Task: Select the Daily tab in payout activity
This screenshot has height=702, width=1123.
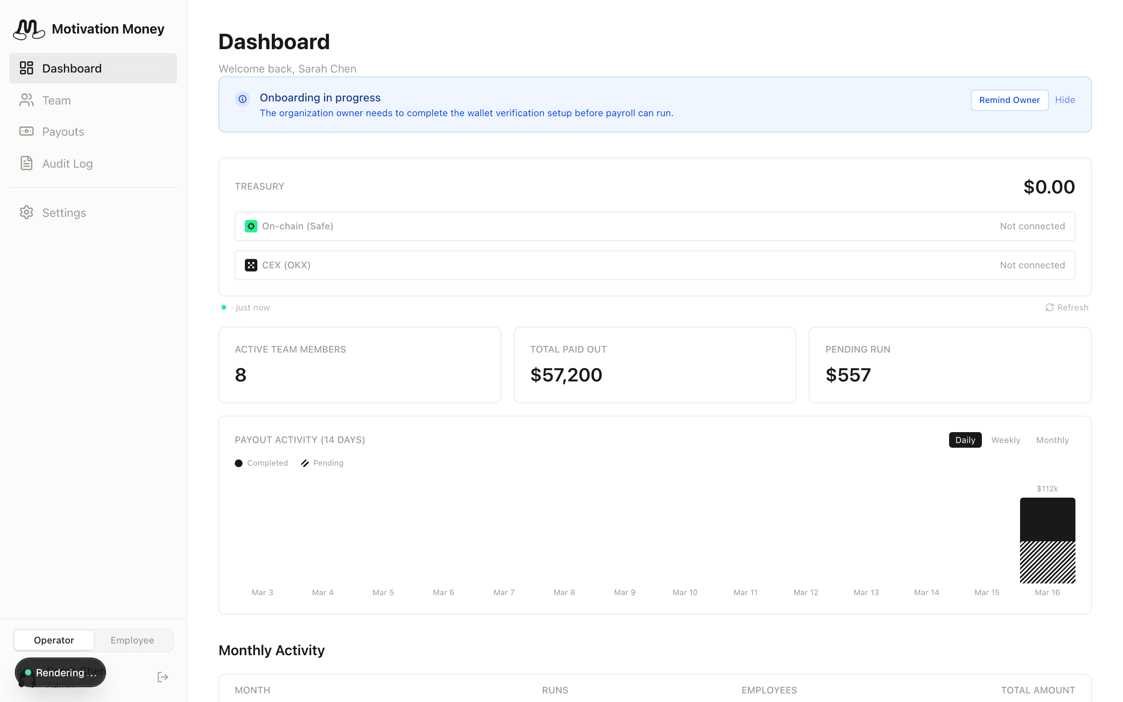Action: coord(965,440)
